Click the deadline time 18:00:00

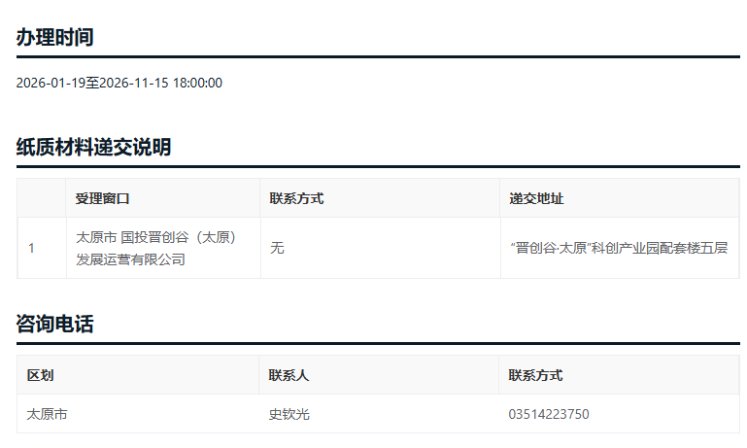pos(197,84)
